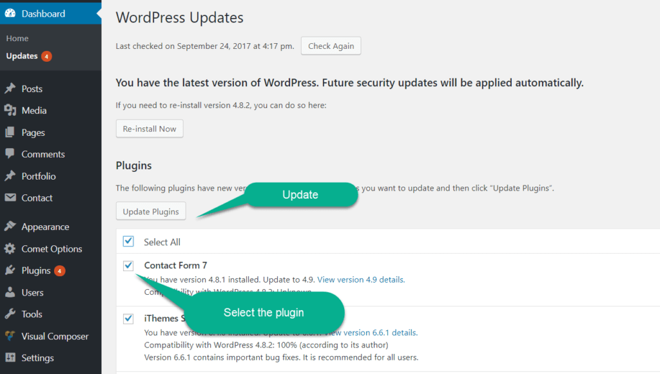Click the Comments speech bubble icon

[x=10, y=154]
